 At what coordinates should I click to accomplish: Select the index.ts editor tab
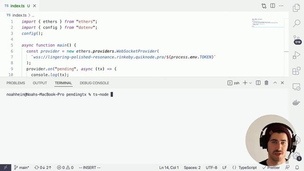[20, 6]
